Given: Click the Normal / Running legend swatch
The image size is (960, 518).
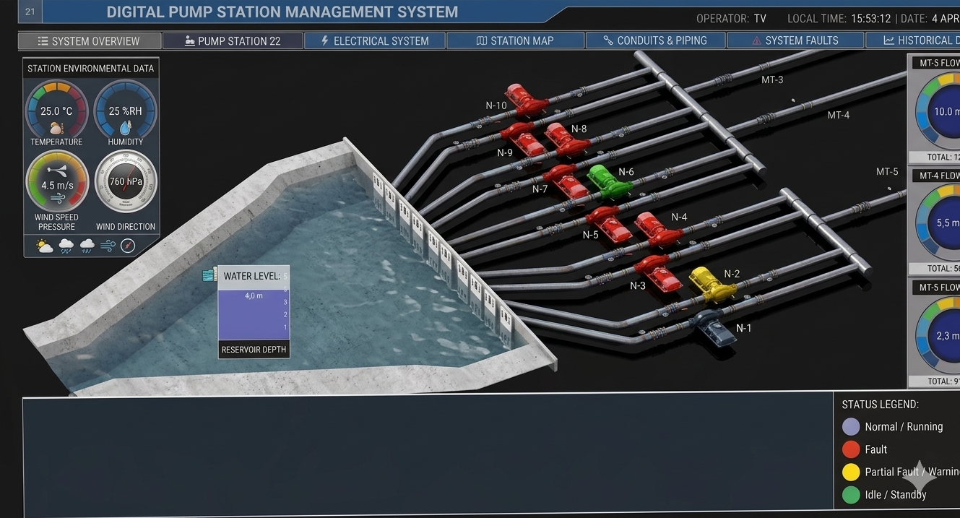Looking at the screenshot, I should click(851, 427).
